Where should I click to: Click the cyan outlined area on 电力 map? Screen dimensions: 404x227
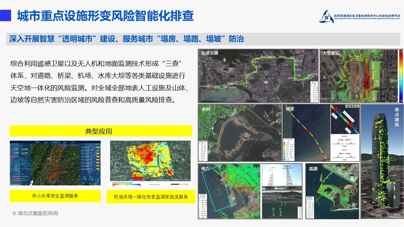217,189
